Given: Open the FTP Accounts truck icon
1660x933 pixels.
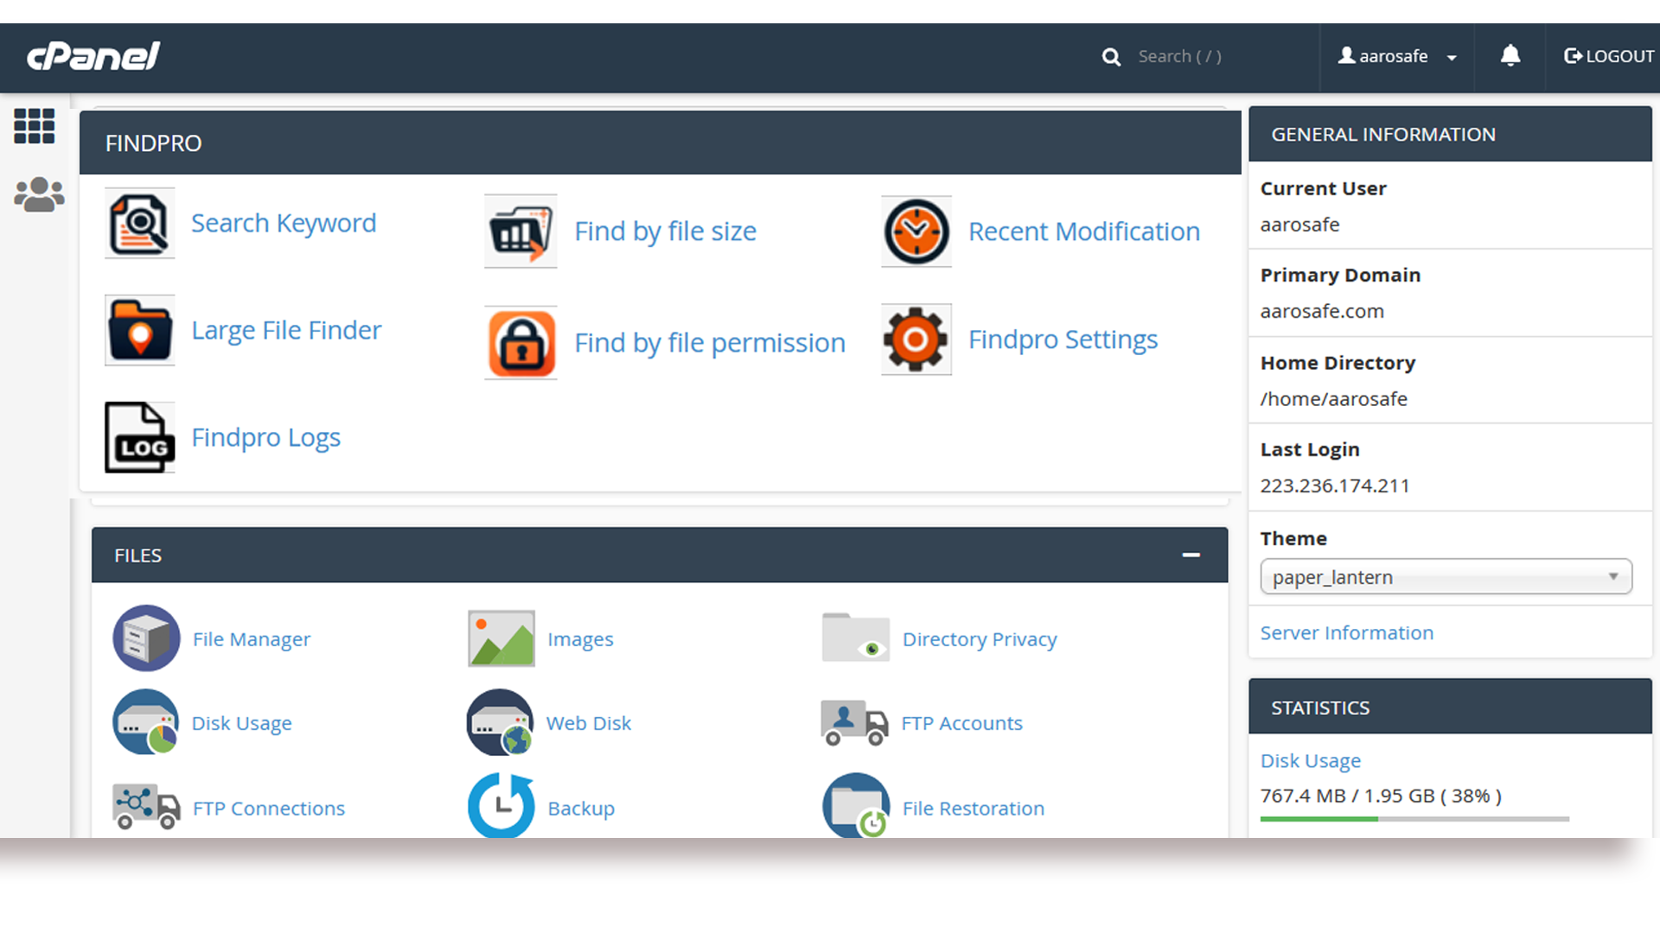Looking at the screenshot, I should (x=854, y=723).
